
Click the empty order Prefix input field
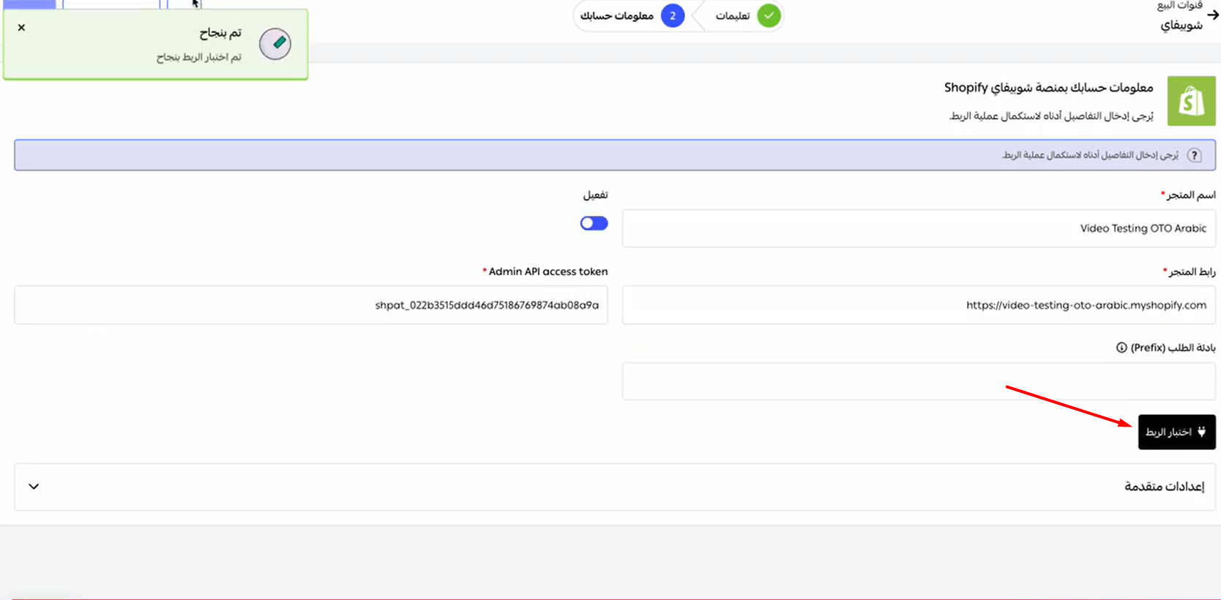(919, 381)
